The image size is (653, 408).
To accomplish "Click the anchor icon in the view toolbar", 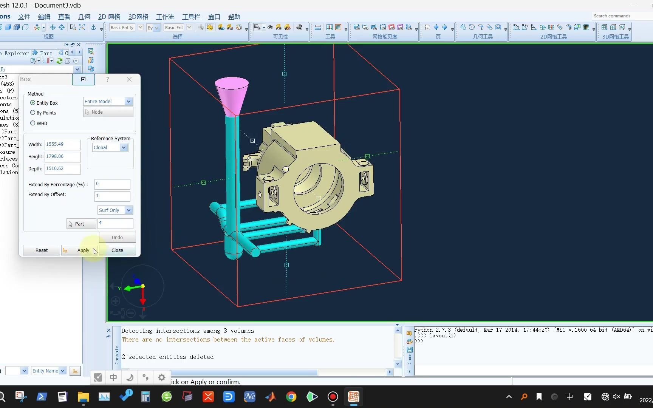I will tap(93, 28).
